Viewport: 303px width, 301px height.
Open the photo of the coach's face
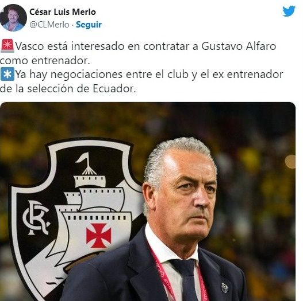(x=182, y=193)
